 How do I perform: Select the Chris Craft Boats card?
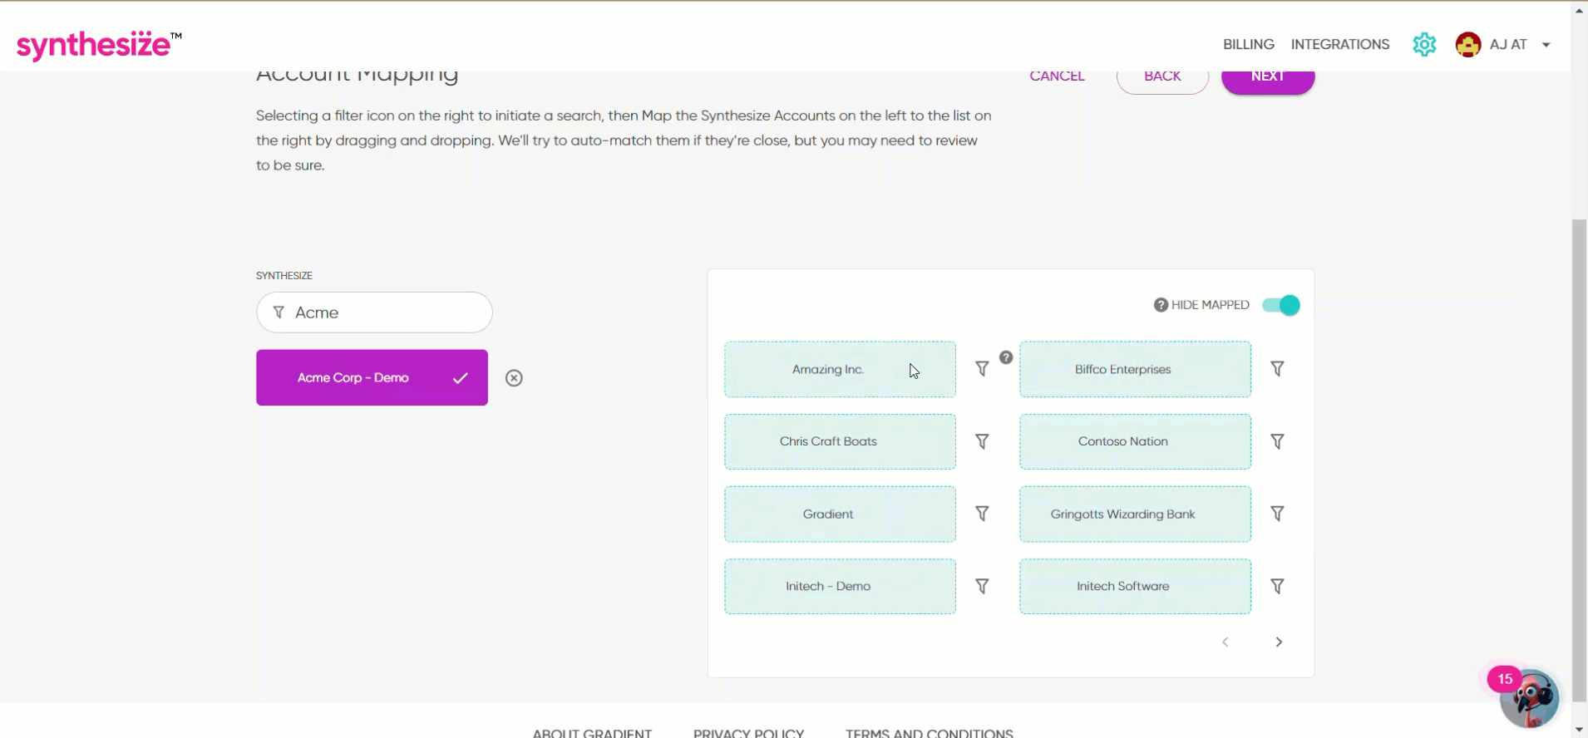coord(840,441)
